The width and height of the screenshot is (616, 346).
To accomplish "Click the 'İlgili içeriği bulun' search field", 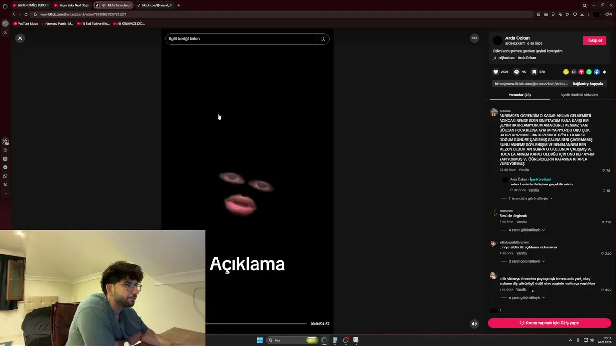I will pyautogui.click(x=241, y=39).
